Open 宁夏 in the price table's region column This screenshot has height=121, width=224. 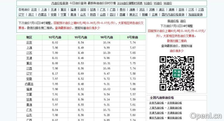pyautogui.click(x=29, y=95)
